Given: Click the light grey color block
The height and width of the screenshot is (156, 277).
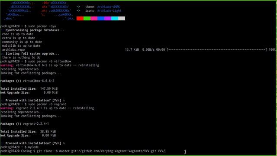Looking at the screenshot, I should tap(122, 18).
